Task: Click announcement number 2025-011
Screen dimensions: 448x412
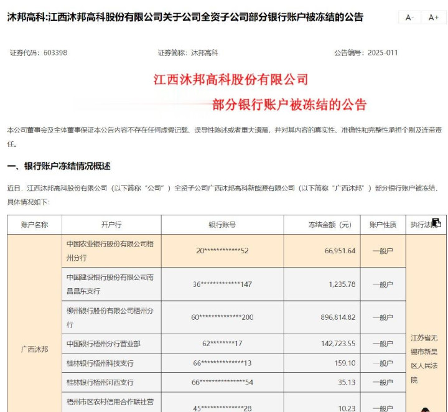Action: [383, 53]
